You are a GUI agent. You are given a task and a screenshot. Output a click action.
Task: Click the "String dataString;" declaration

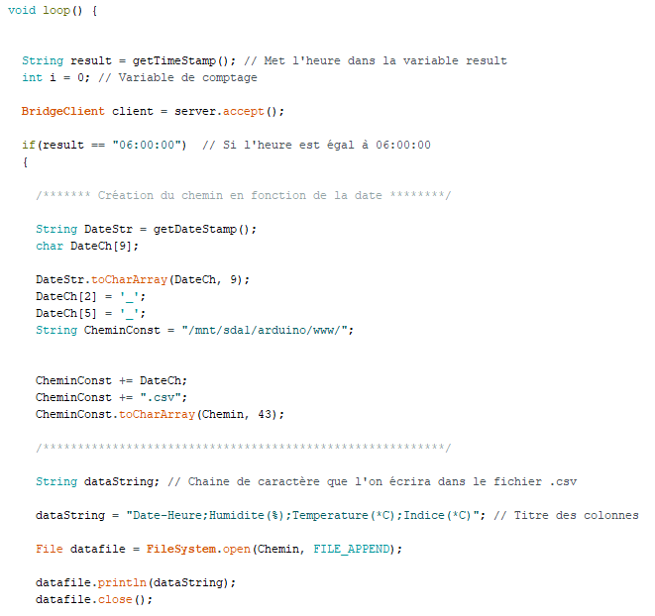coord(97,481)
